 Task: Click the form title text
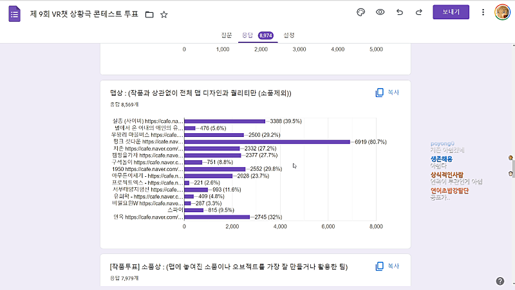click(84, 14)
